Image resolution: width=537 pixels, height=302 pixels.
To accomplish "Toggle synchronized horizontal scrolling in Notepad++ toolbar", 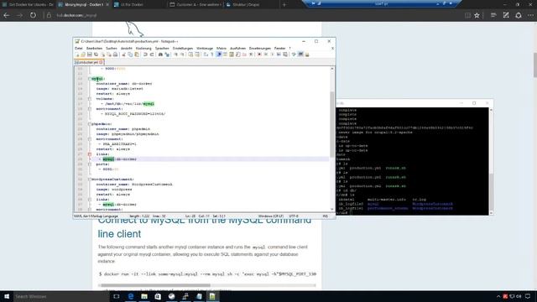I will tap(198, 55).
